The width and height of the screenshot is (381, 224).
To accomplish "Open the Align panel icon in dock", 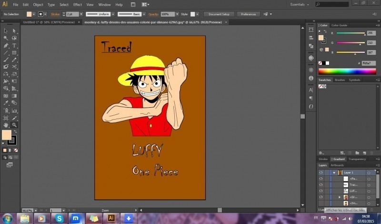I will click(x=311, y=38).
